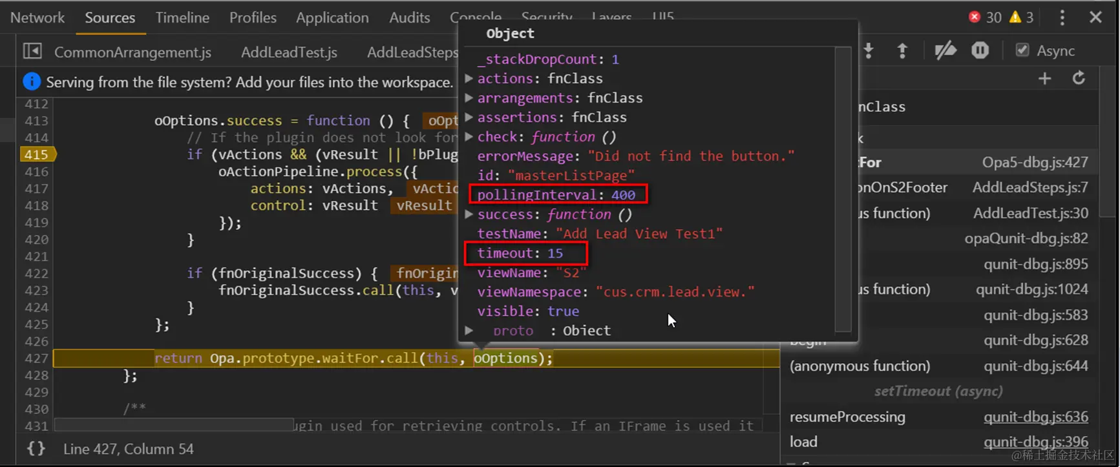The image size is (1120, 467).
Task: Click line number 420 in the gutter
Action: coord(36,240)
